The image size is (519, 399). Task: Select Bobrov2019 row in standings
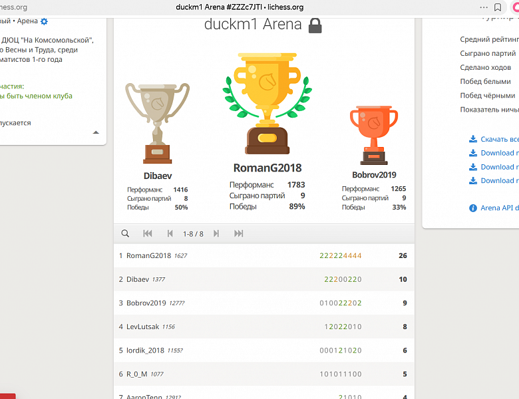(x=264, y=303)
